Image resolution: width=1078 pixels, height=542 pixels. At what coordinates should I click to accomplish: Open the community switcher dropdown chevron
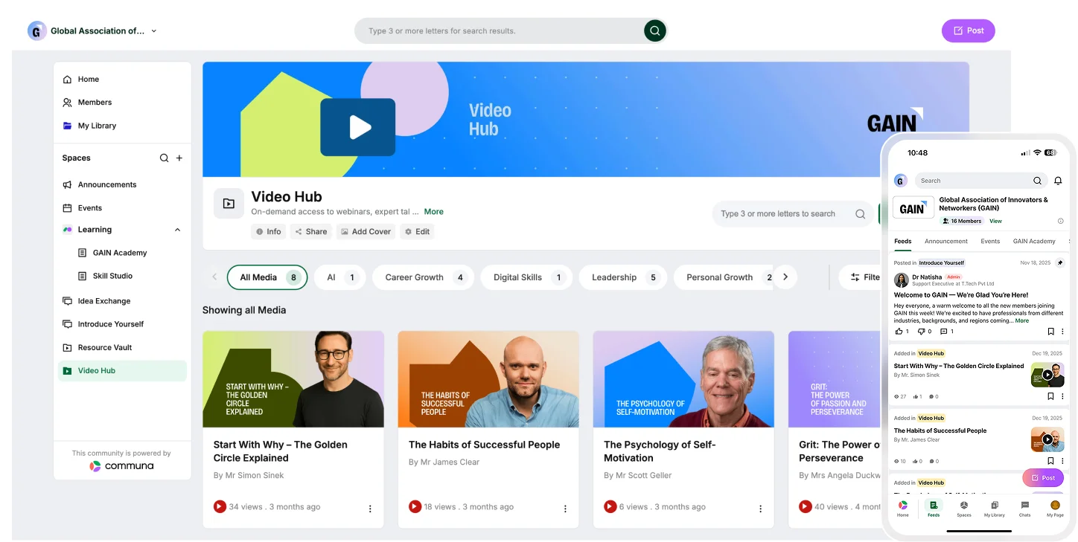154,31
